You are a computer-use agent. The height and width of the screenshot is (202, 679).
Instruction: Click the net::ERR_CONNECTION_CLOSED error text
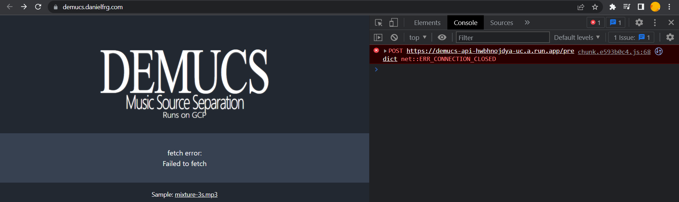[x=448, y=59]
